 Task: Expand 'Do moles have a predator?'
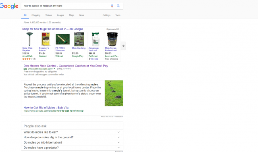tap(72, 148)
